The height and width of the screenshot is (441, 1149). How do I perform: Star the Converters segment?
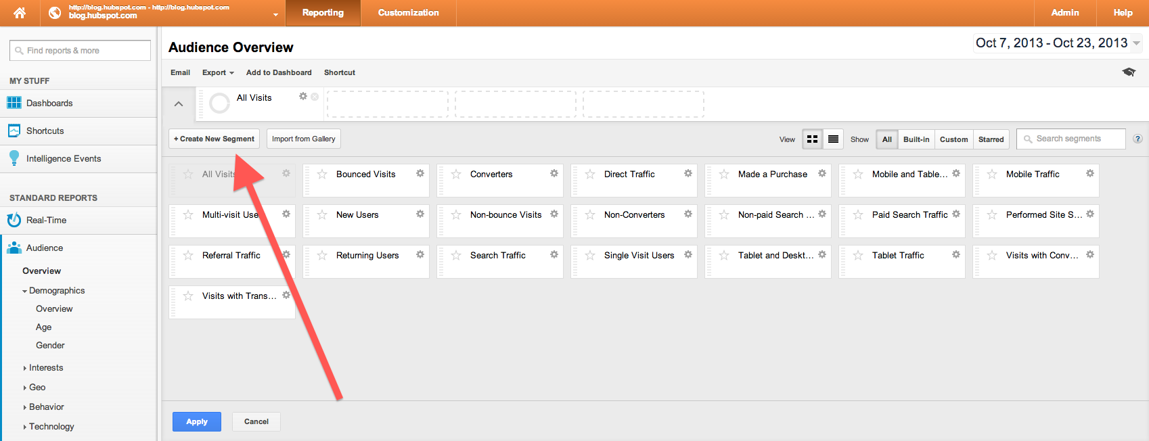(456, 175)
